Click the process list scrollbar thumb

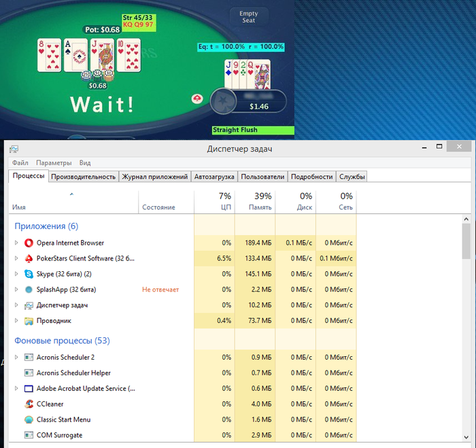466,241
